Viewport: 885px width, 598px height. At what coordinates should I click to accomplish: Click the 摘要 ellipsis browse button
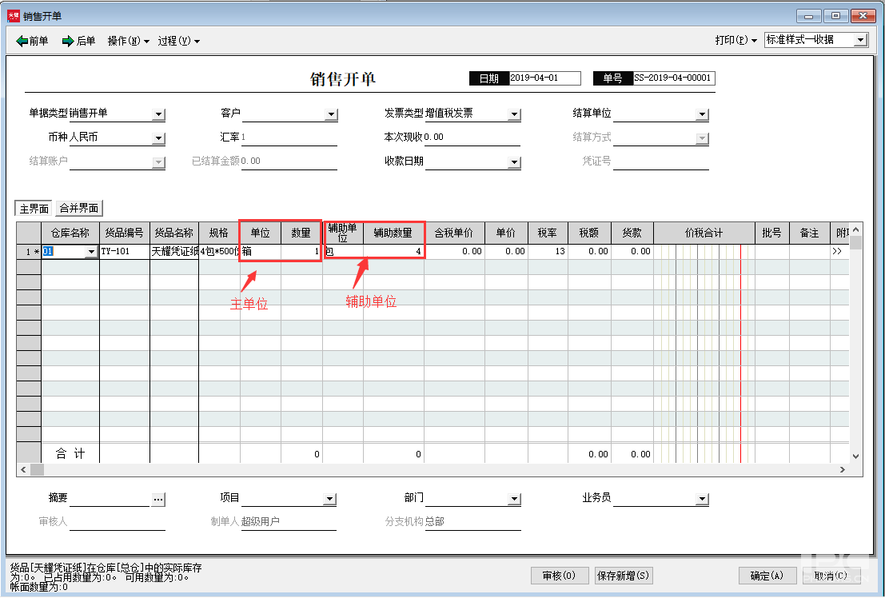[158, 499]
